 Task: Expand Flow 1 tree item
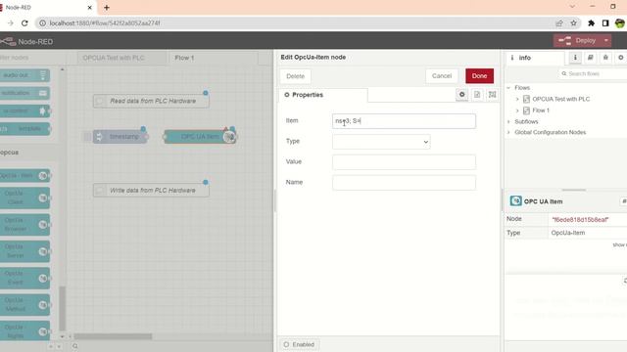(517, 110)
